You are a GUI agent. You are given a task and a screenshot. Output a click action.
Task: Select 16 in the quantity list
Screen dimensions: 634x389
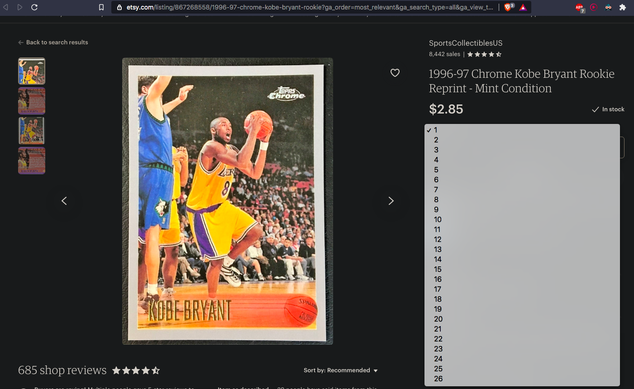tap(522, 279)
